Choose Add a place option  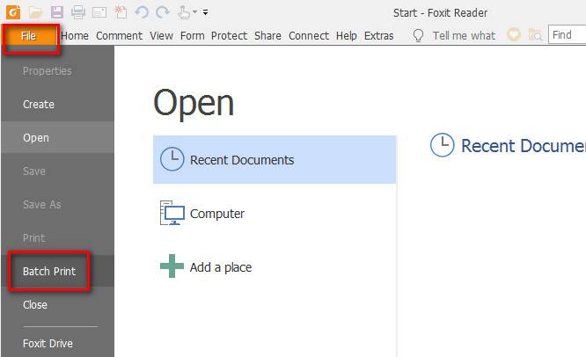[275, 266]
